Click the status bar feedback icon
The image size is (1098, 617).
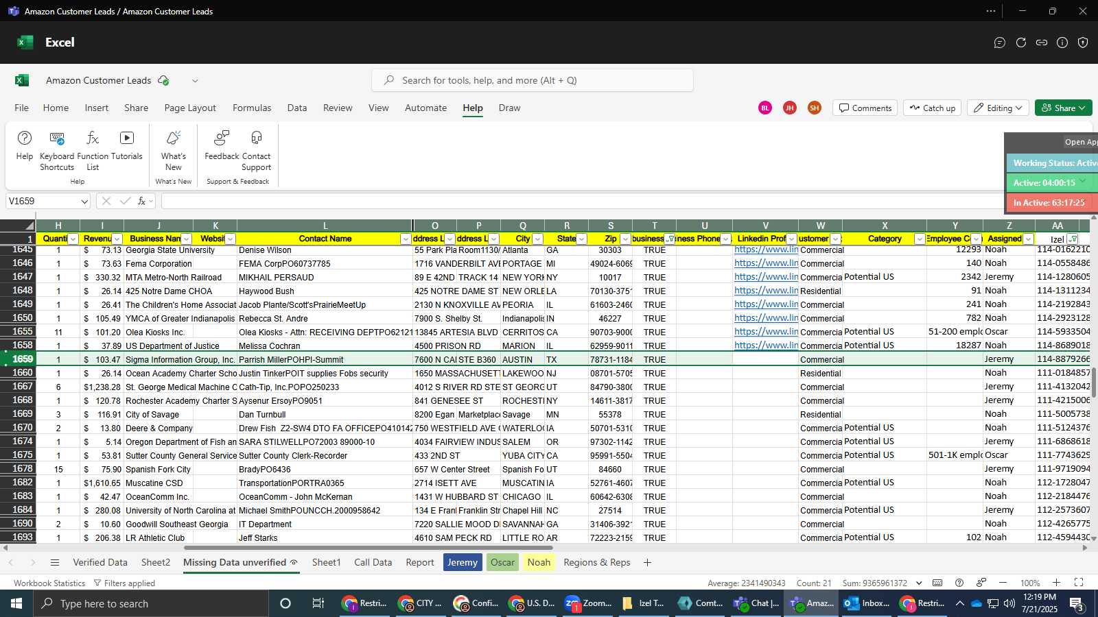click(x=981, y=583)
